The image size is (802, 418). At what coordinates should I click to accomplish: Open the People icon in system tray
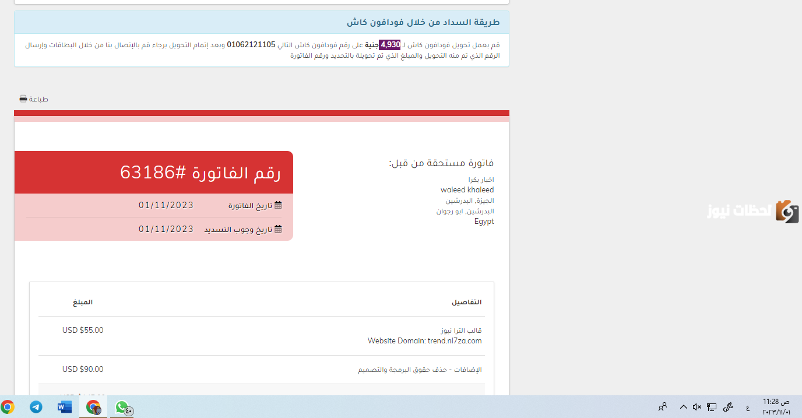click(x=663, y=407)
